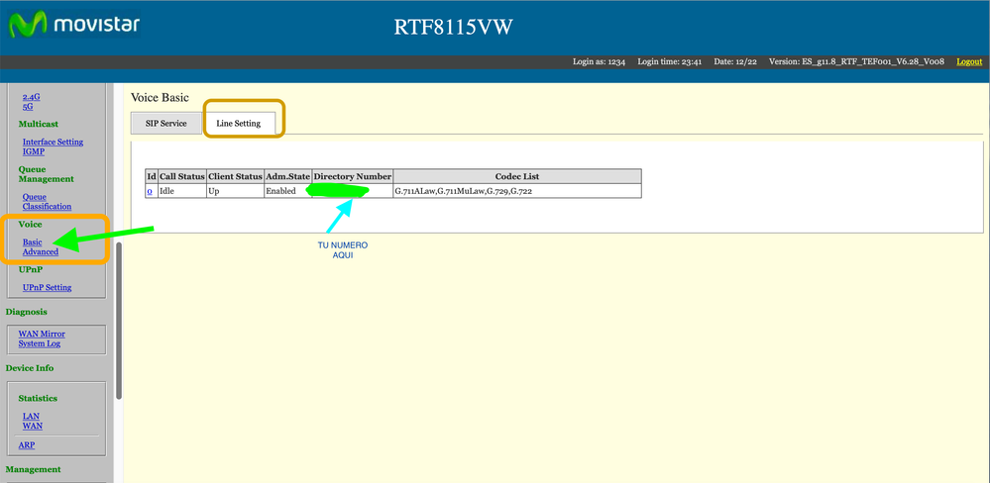Switch to the SIP Service tab
Screen dimensions: 990x483
(165, 124)
